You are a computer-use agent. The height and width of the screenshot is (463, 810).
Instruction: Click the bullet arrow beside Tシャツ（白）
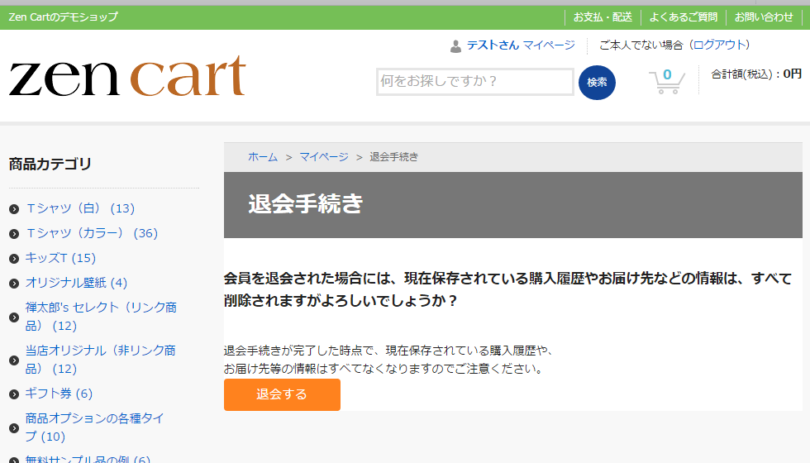point(14,209)
